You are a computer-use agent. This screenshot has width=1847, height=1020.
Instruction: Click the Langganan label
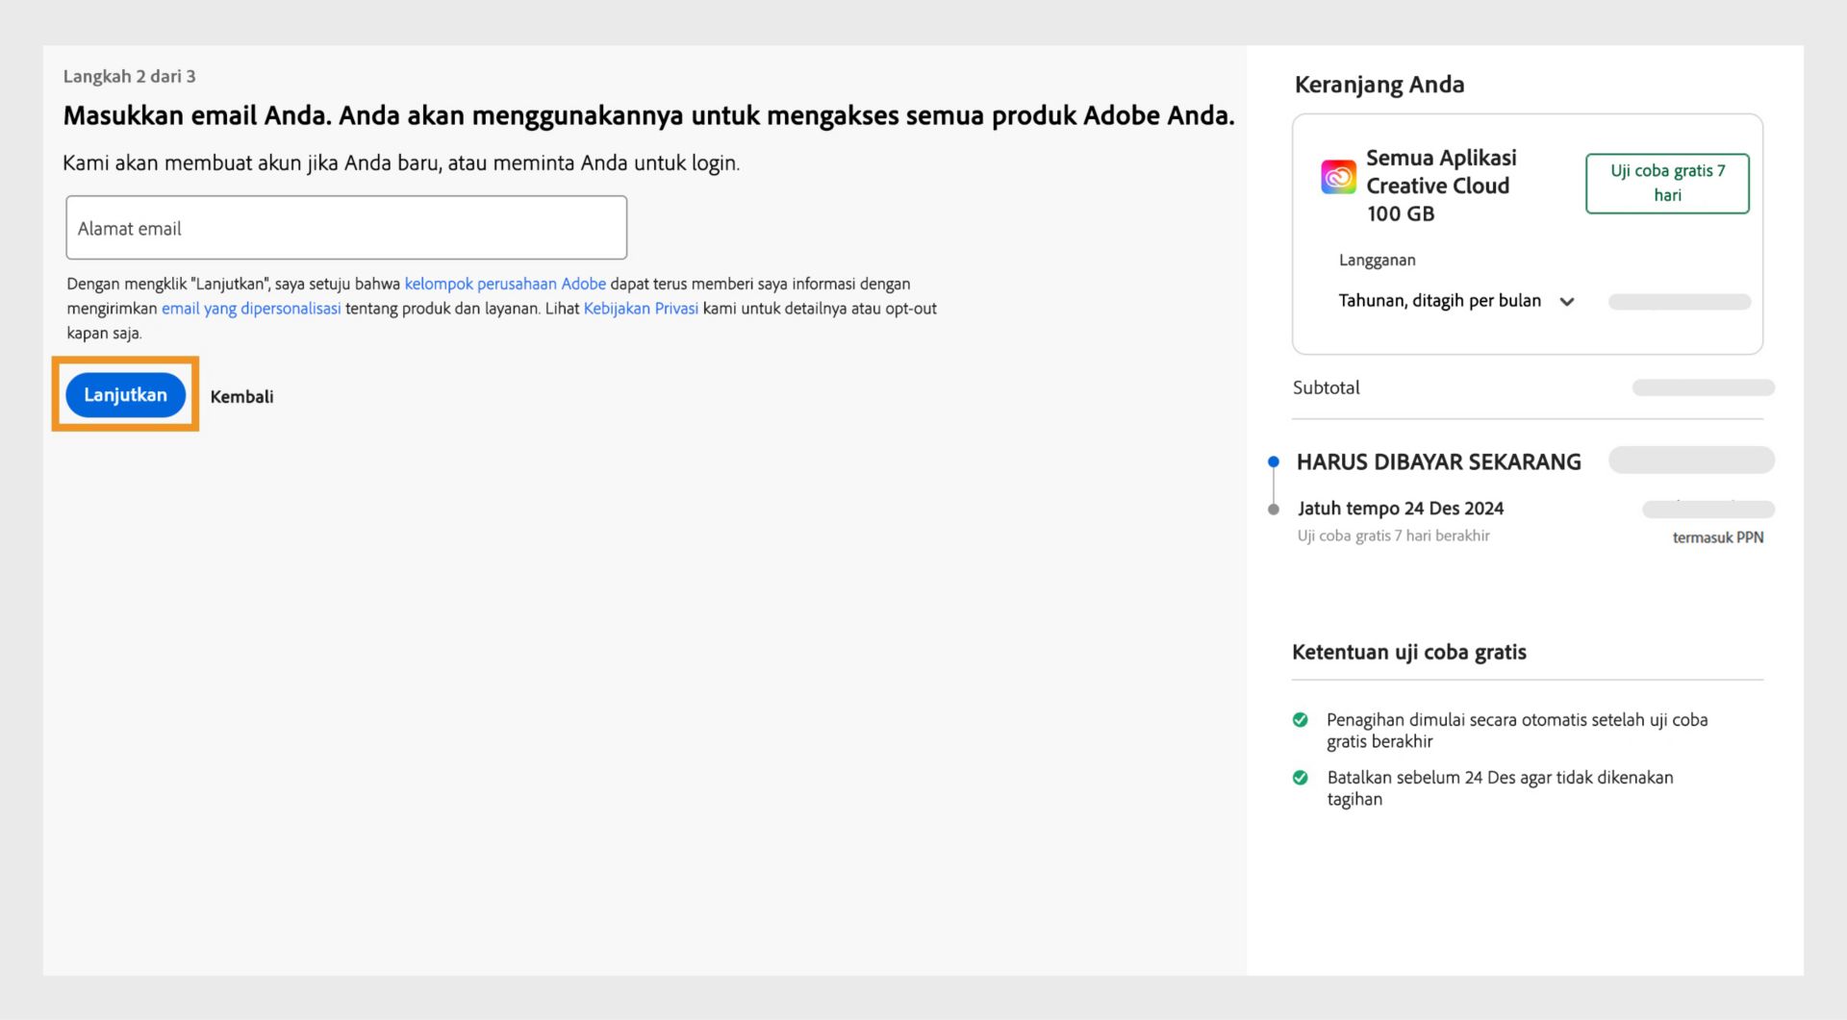[1377, 260]
